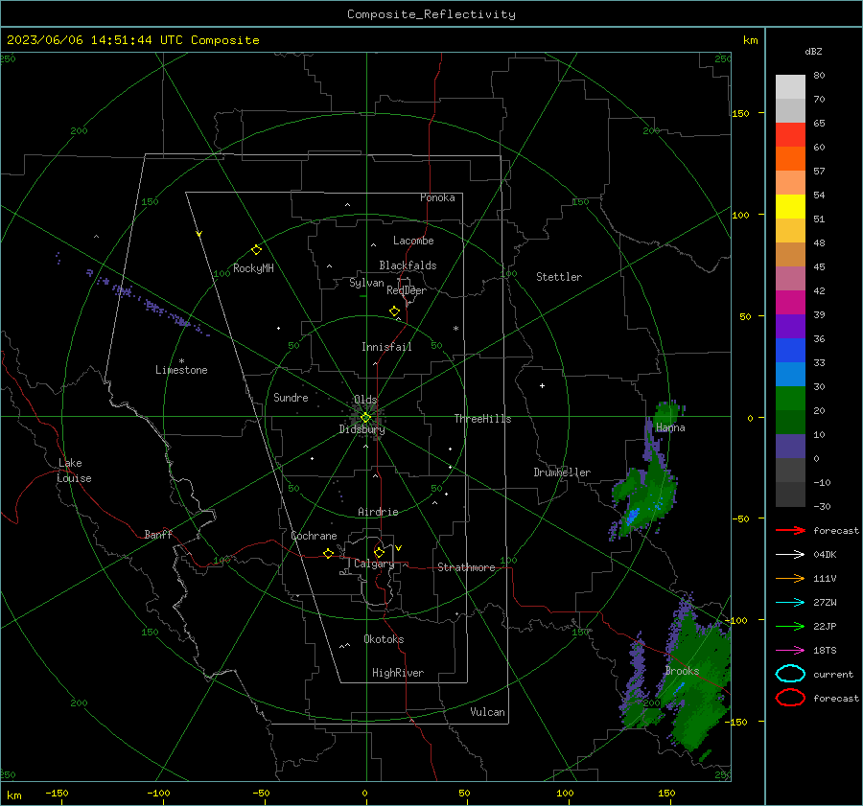The height and width of the screenshot is (806, 863).
Task: Click the yellow diamond marker near Cochrane
Action: (x=328, y=553)
